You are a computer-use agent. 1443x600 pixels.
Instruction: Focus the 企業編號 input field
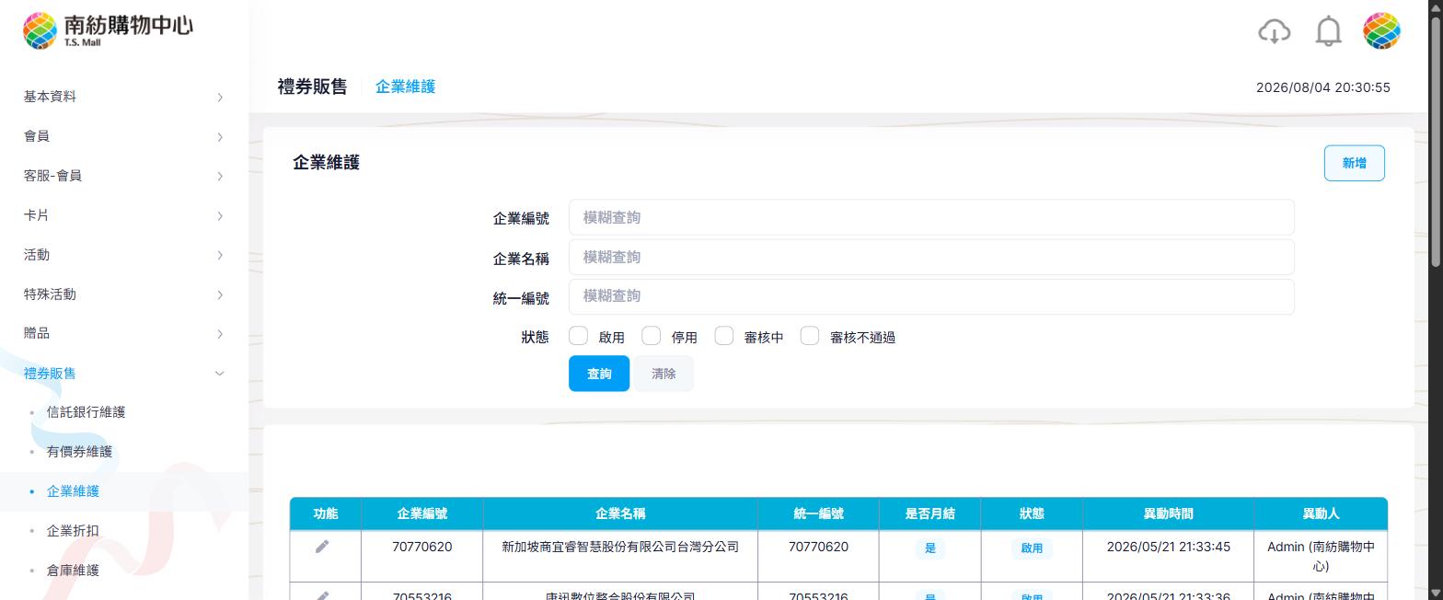pos(931,217)
